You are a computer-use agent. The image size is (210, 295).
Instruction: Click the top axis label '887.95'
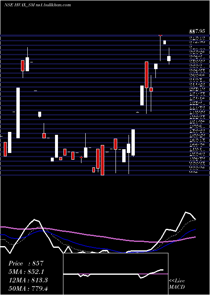coord(197,31)
